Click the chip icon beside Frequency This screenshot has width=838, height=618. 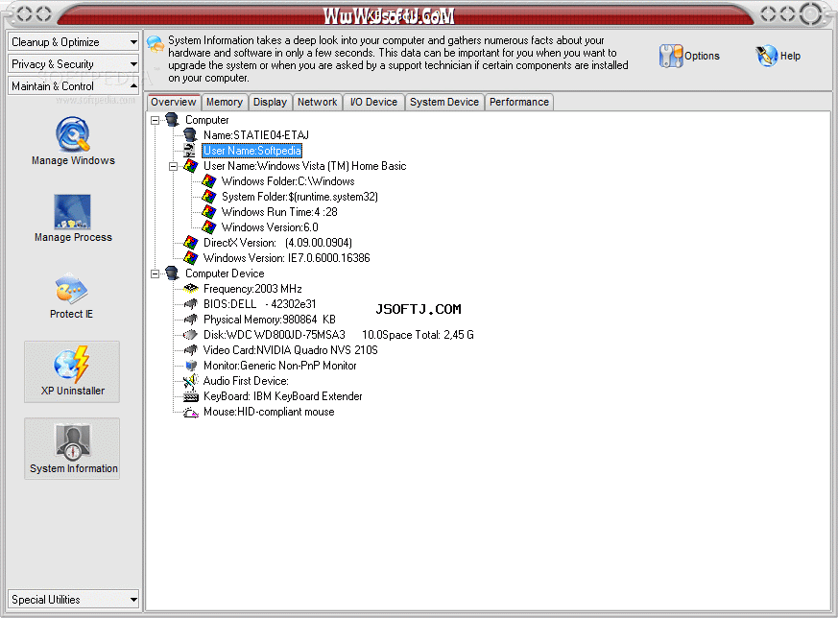pos(190,289)
